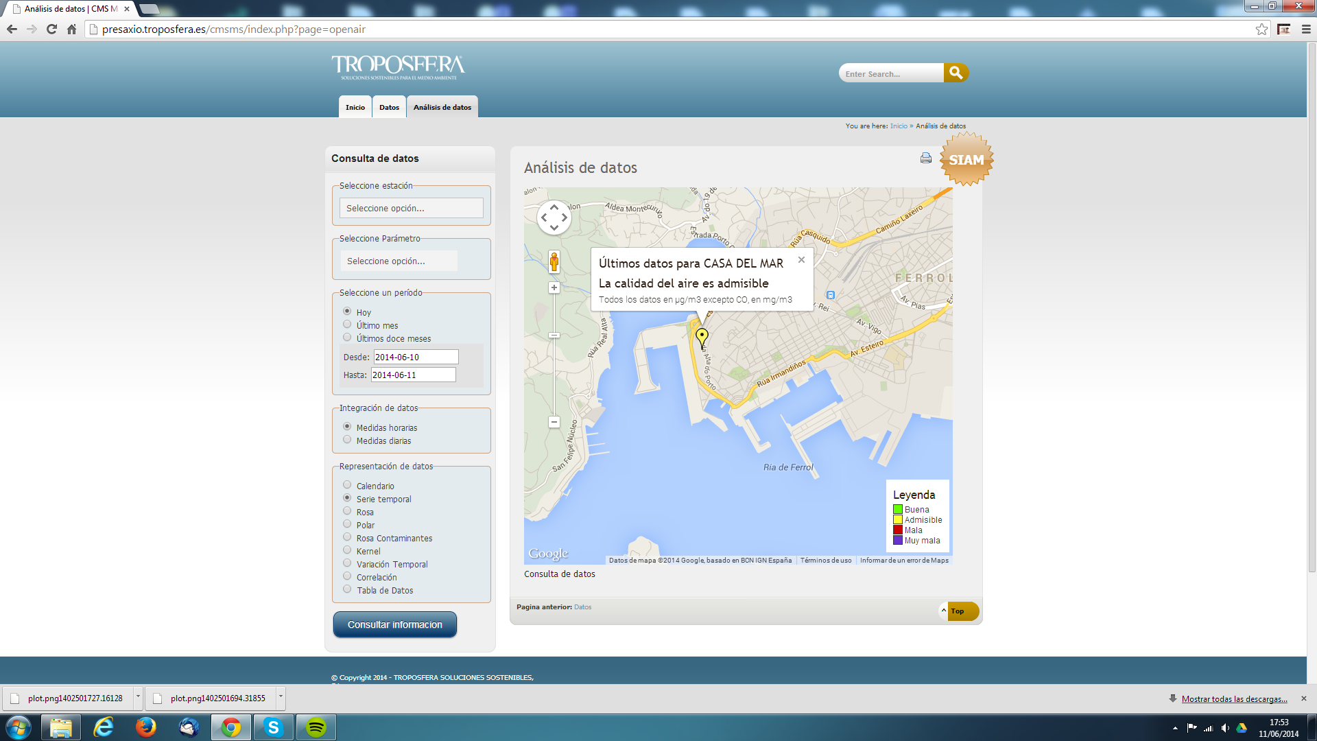Zoom in the map with plus

(x=554, y=287)
